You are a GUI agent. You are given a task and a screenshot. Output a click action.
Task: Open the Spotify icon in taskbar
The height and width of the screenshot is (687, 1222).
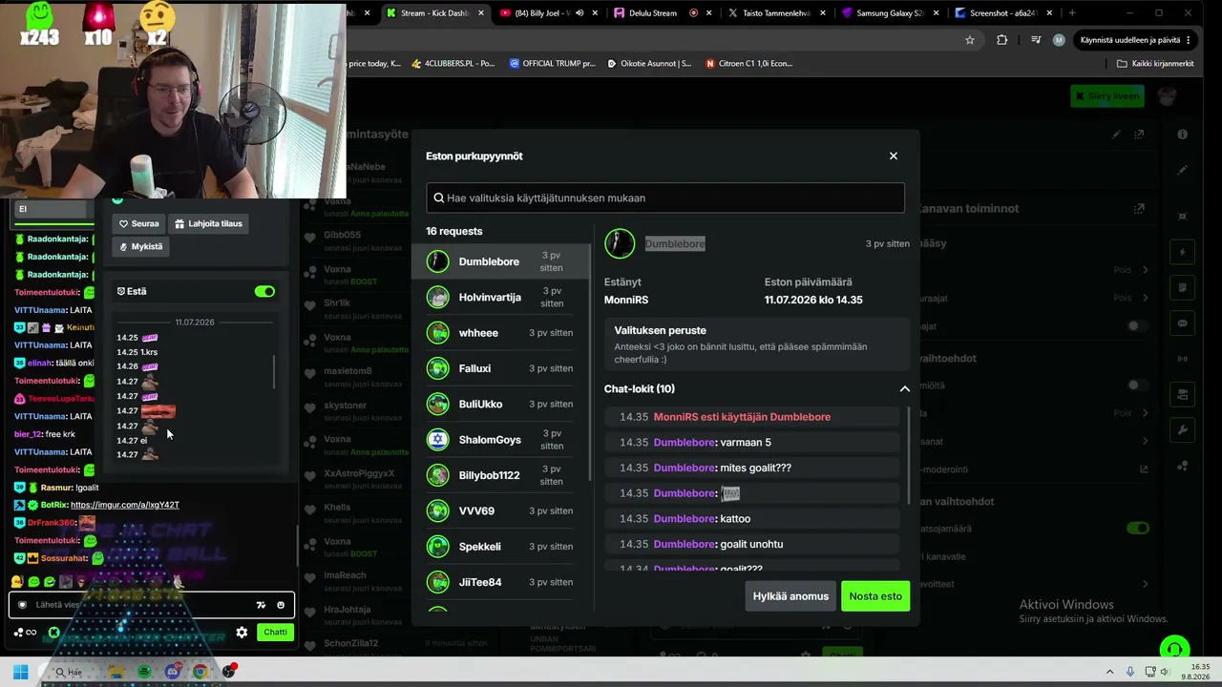pyautogui.click(x=144, y=672)
